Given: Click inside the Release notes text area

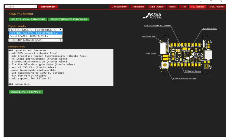Looking at the screenshot, I should [x=61, y=67].
